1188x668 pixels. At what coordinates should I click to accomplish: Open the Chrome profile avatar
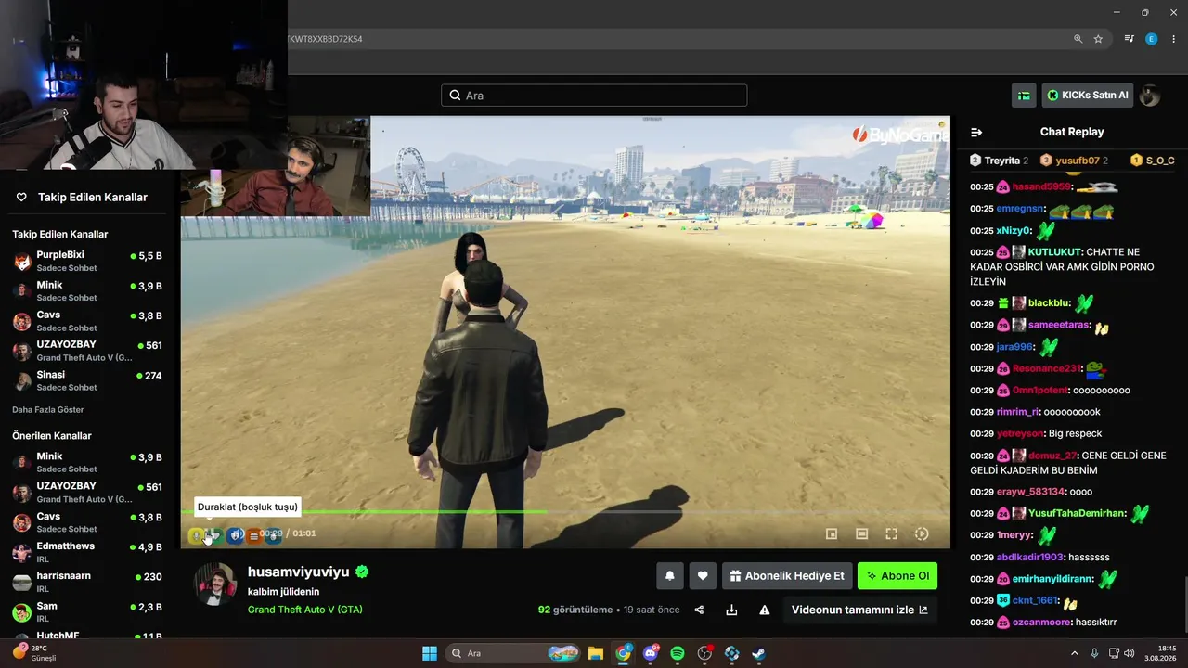tap(1151, 39)
